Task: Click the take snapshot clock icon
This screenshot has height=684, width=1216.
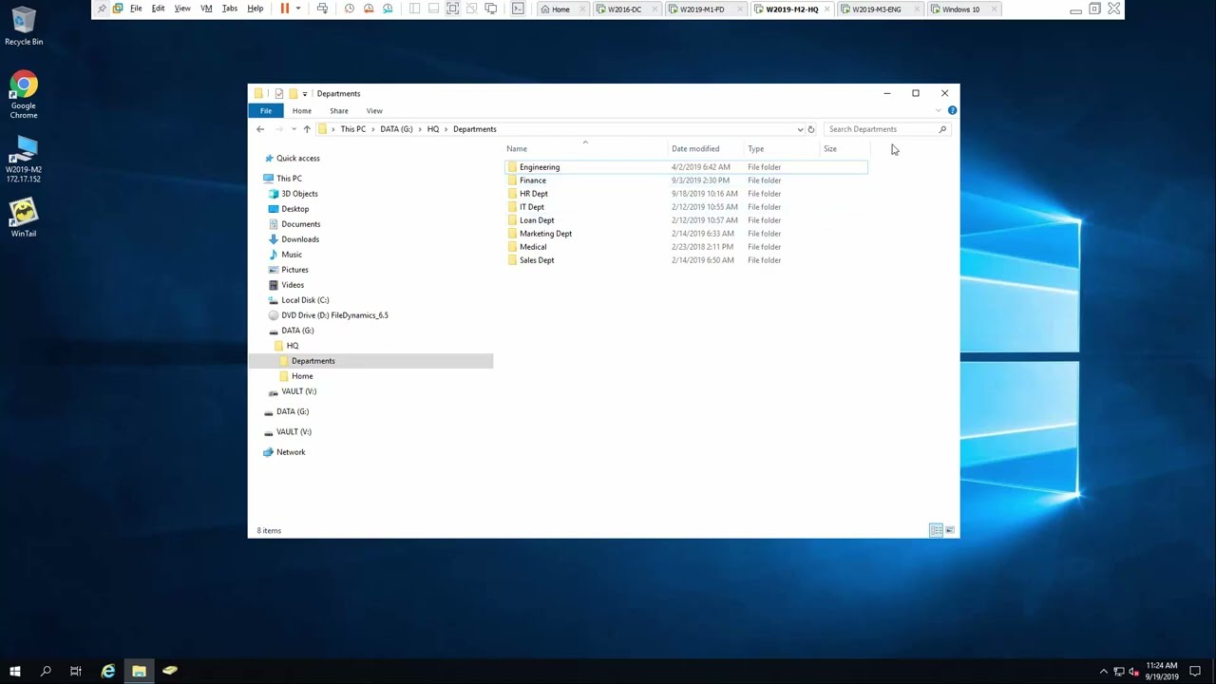Action: [350, 9]
